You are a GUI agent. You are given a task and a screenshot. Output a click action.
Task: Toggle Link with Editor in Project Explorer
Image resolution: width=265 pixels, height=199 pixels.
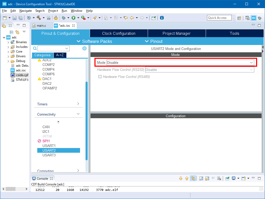pos(17,32)
